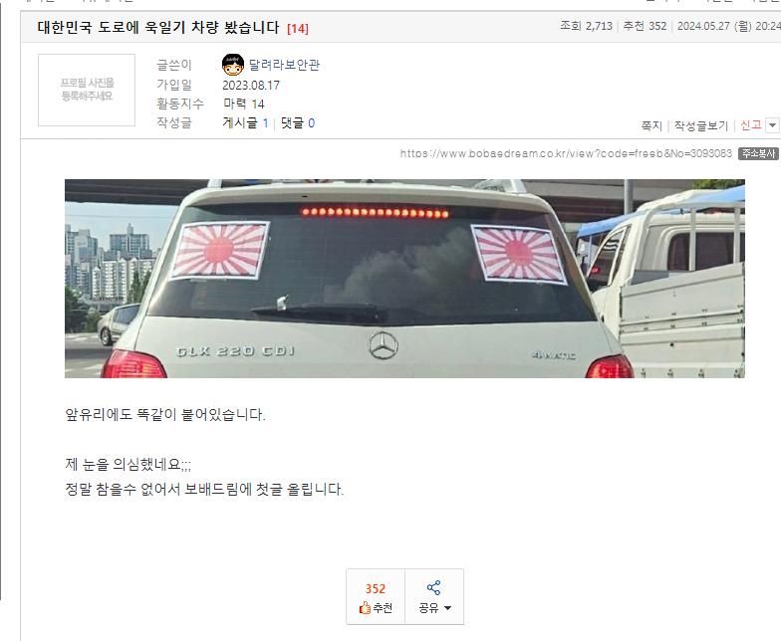Open 작성글보기 to view author's posts
781x641 pixels.
pyautogui.click(x=701, y=125)
